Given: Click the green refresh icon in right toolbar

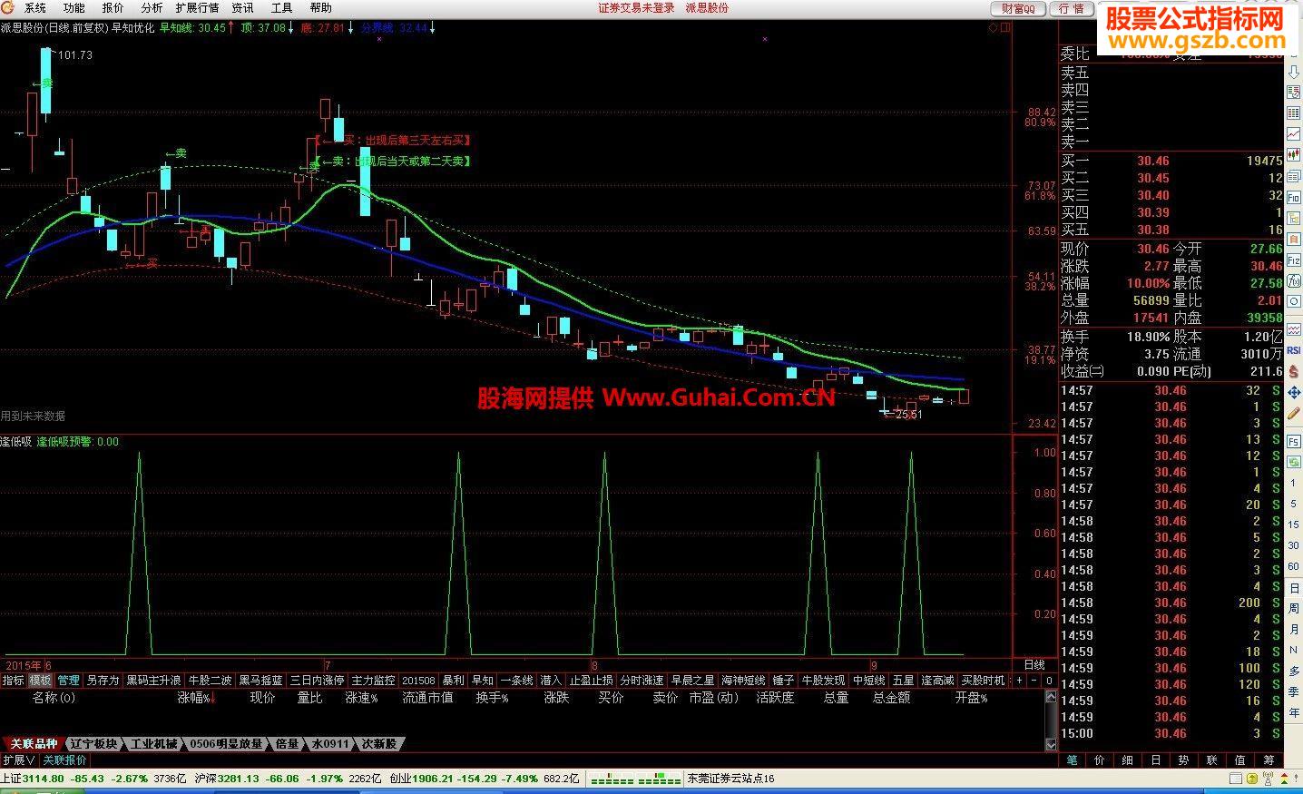Looking at the screenshot, I should 1294,461.
